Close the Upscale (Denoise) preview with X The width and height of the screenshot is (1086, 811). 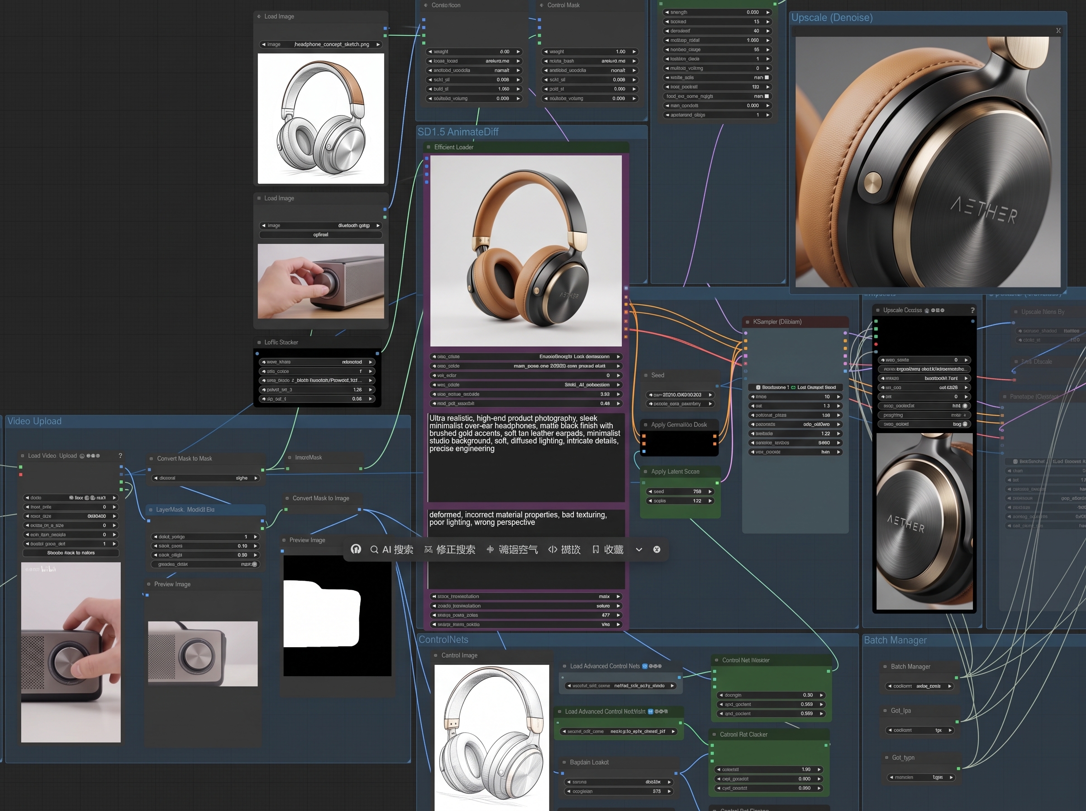pos(1058,30)
